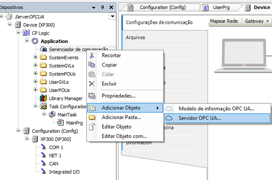Viewport: 272px width, 180px height.
Task: Pin the Dispositivos panel
Action: [102, 7]
